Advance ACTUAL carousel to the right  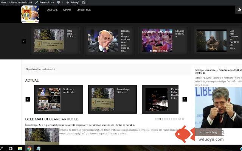pyautogui.click(x=185, y=99)
